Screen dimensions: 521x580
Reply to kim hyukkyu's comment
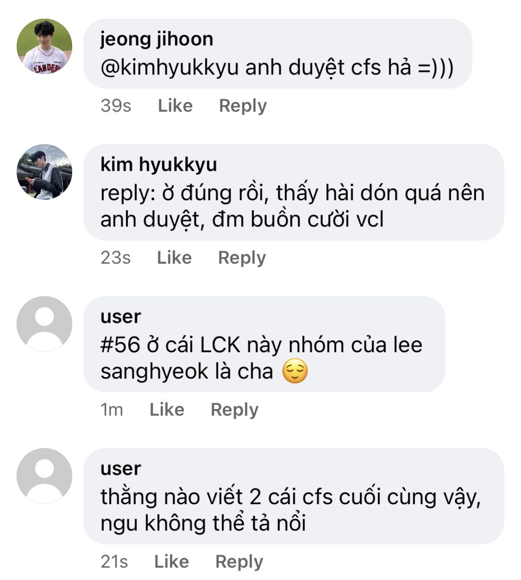pos(242,258)
